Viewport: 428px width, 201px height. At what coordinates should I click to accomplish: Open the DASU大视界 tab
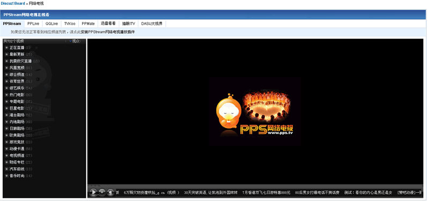pyautogui.click(x=152, y=24)
